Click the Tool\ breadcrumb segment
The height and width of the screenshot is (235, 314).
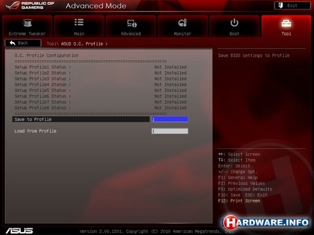(53, 44)
